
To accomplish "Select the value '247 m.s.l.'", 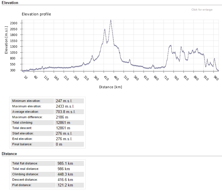I will [x=64, y=101].
